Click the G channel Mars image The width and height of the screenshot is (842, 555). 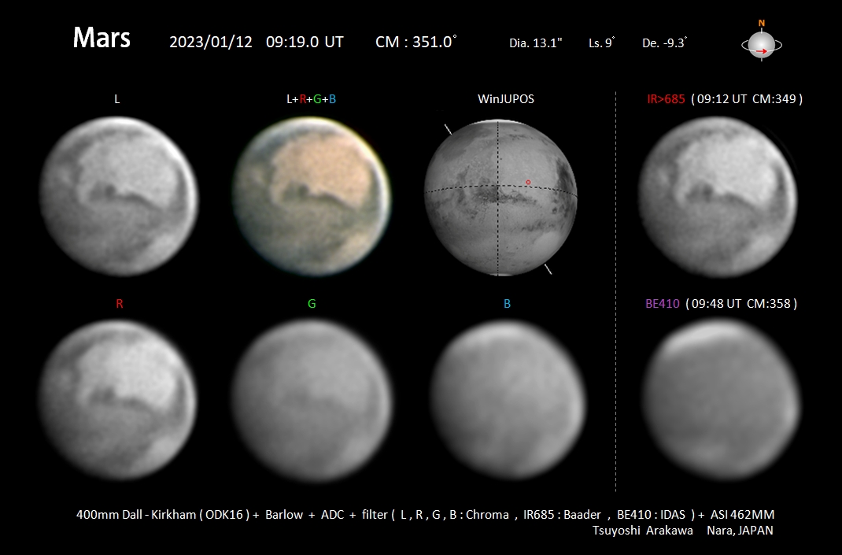pos(312,400)
